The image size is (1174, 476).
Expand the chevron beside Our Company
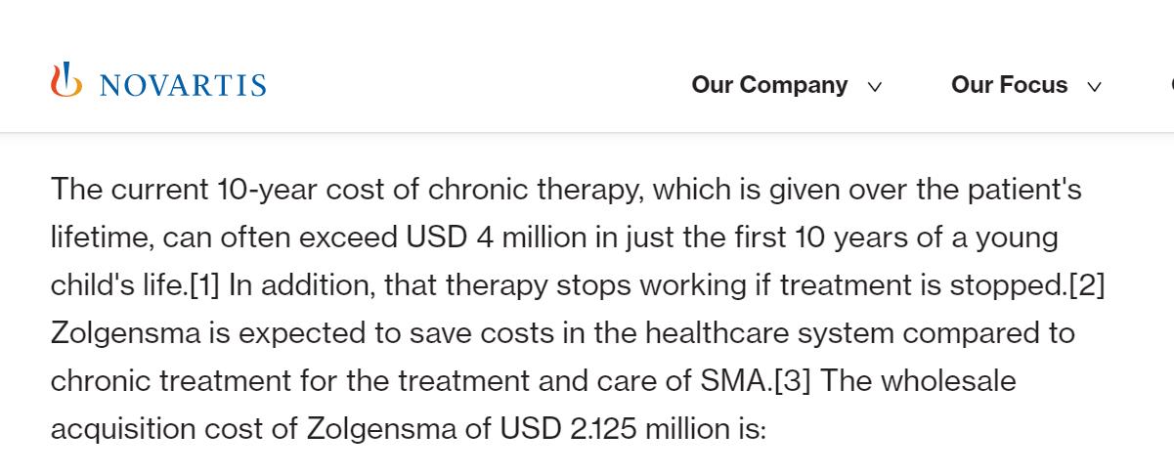click(x=875, y=87)
